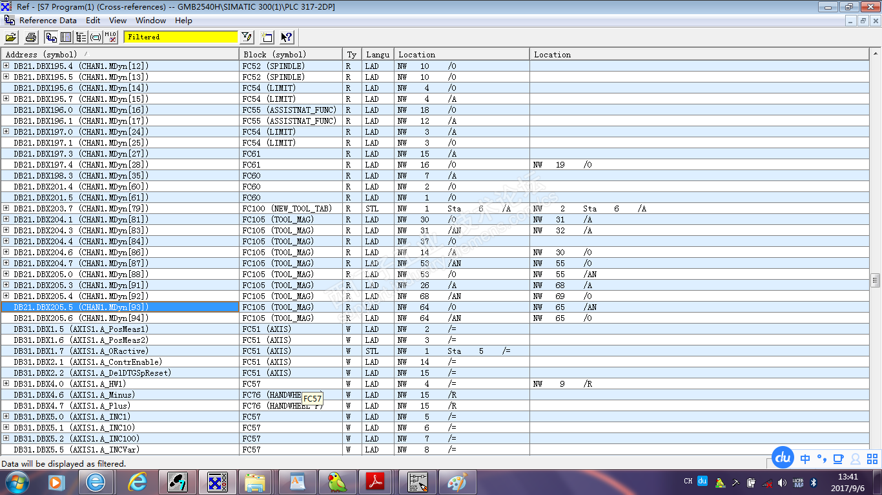Show the Unused Symbols view icon
Screen dimensions: 882x495
click(96, 37)
